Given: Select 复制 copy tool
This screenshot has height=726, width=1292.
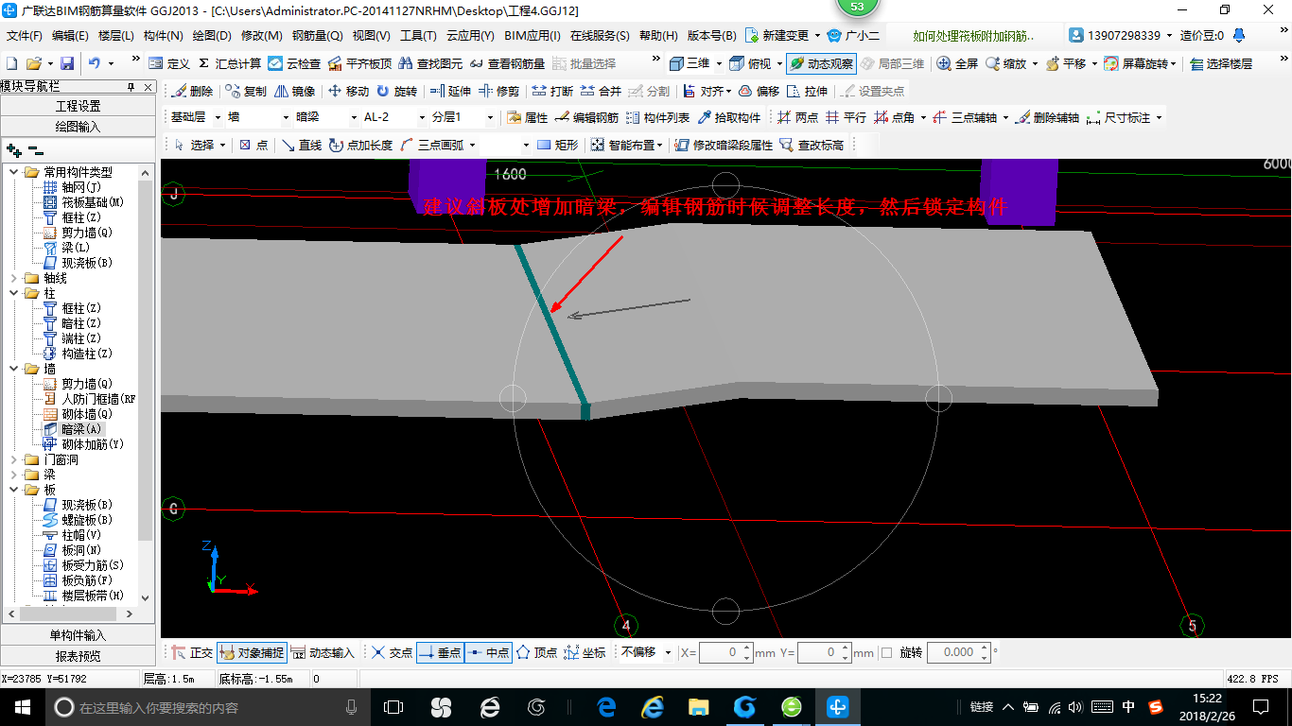Looking at the screenshot, I should click(x=246, y=91).
